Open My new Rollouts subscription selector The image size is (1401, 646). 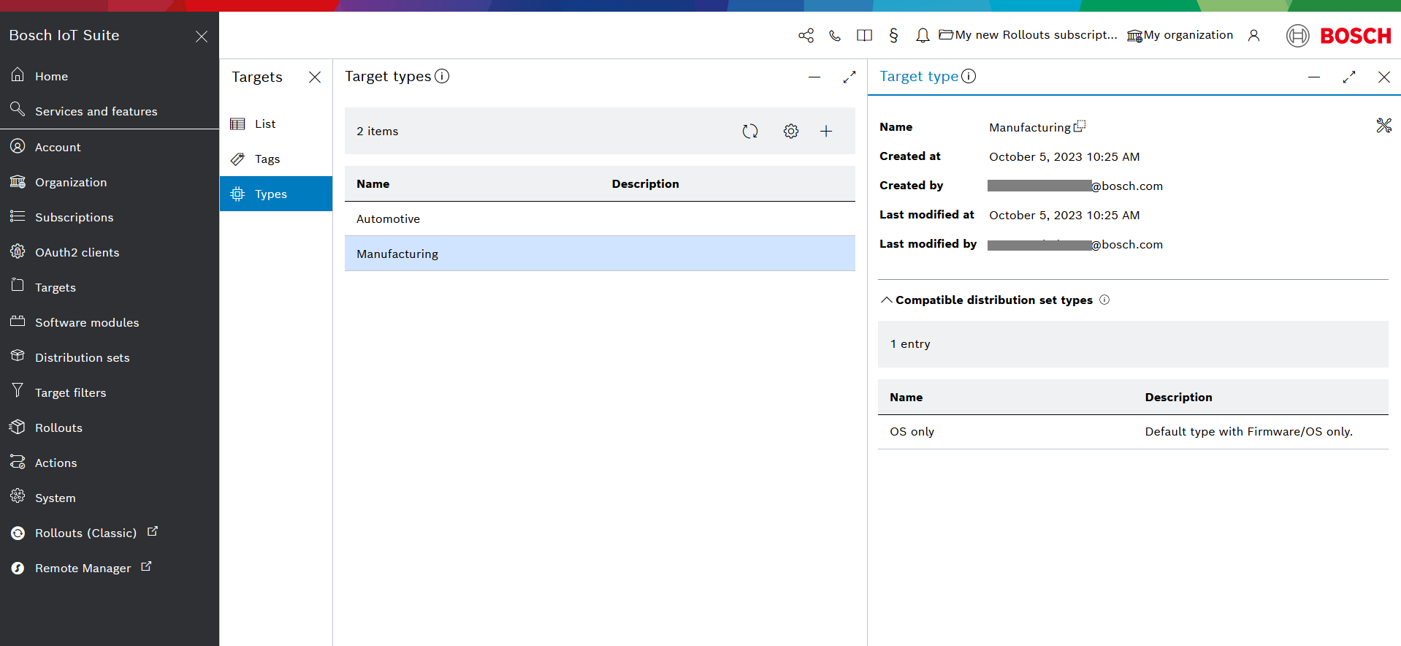[1028, 35]
